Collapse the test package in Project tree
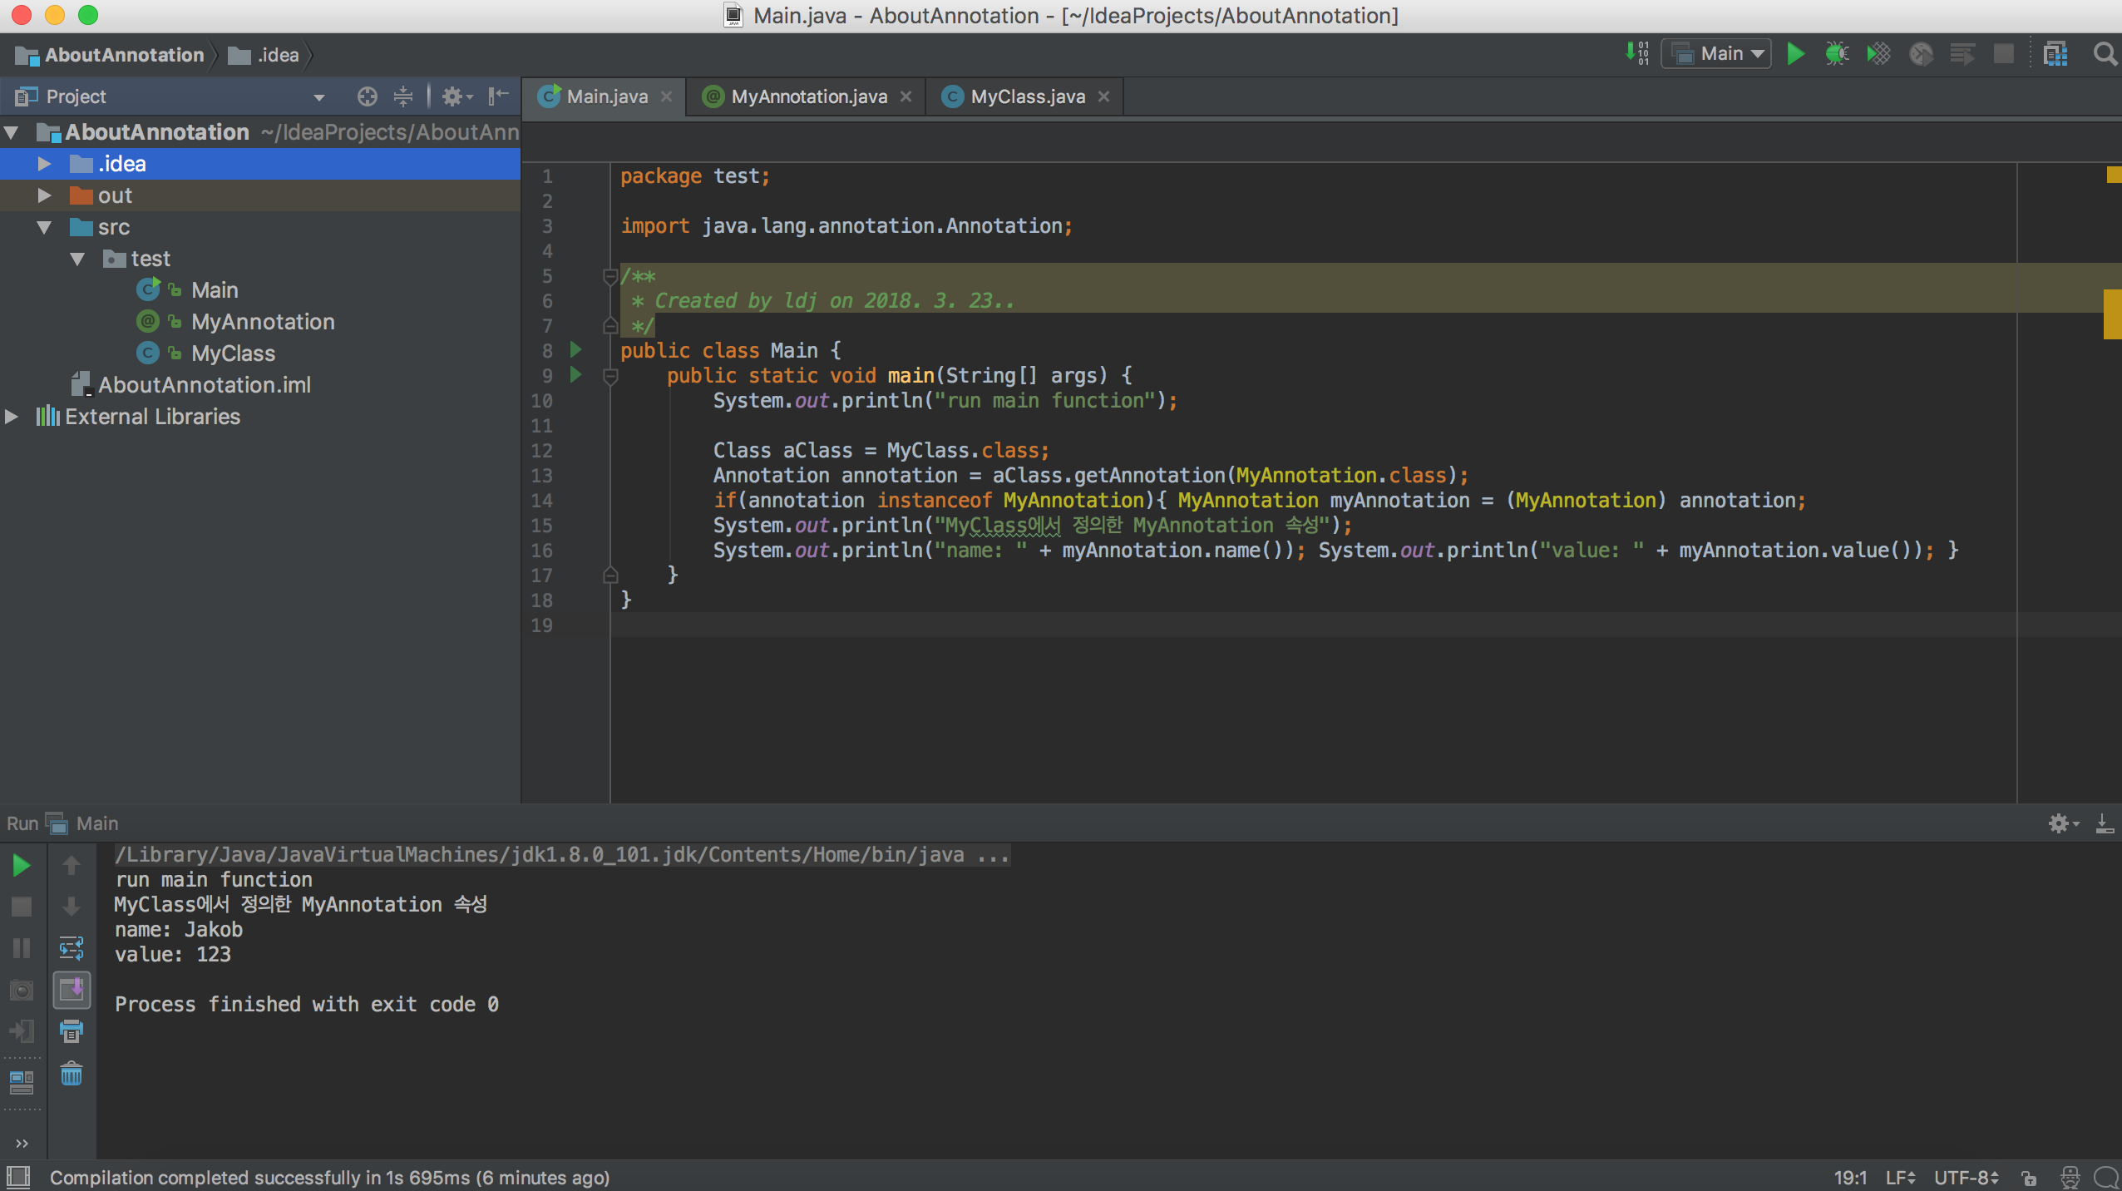2122x1191 pixels. coord(78,259)
